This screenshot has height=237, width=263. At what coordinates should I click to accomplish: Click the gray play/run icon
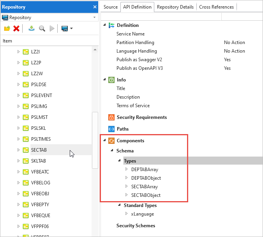(x=52, y=28)
